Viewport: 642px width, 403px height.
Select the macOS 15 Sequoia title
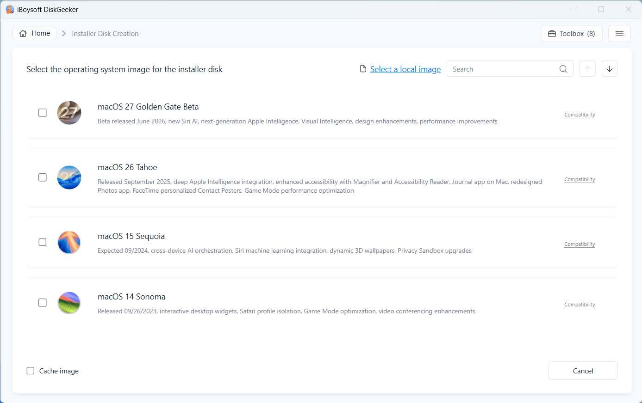pos(131,236)
